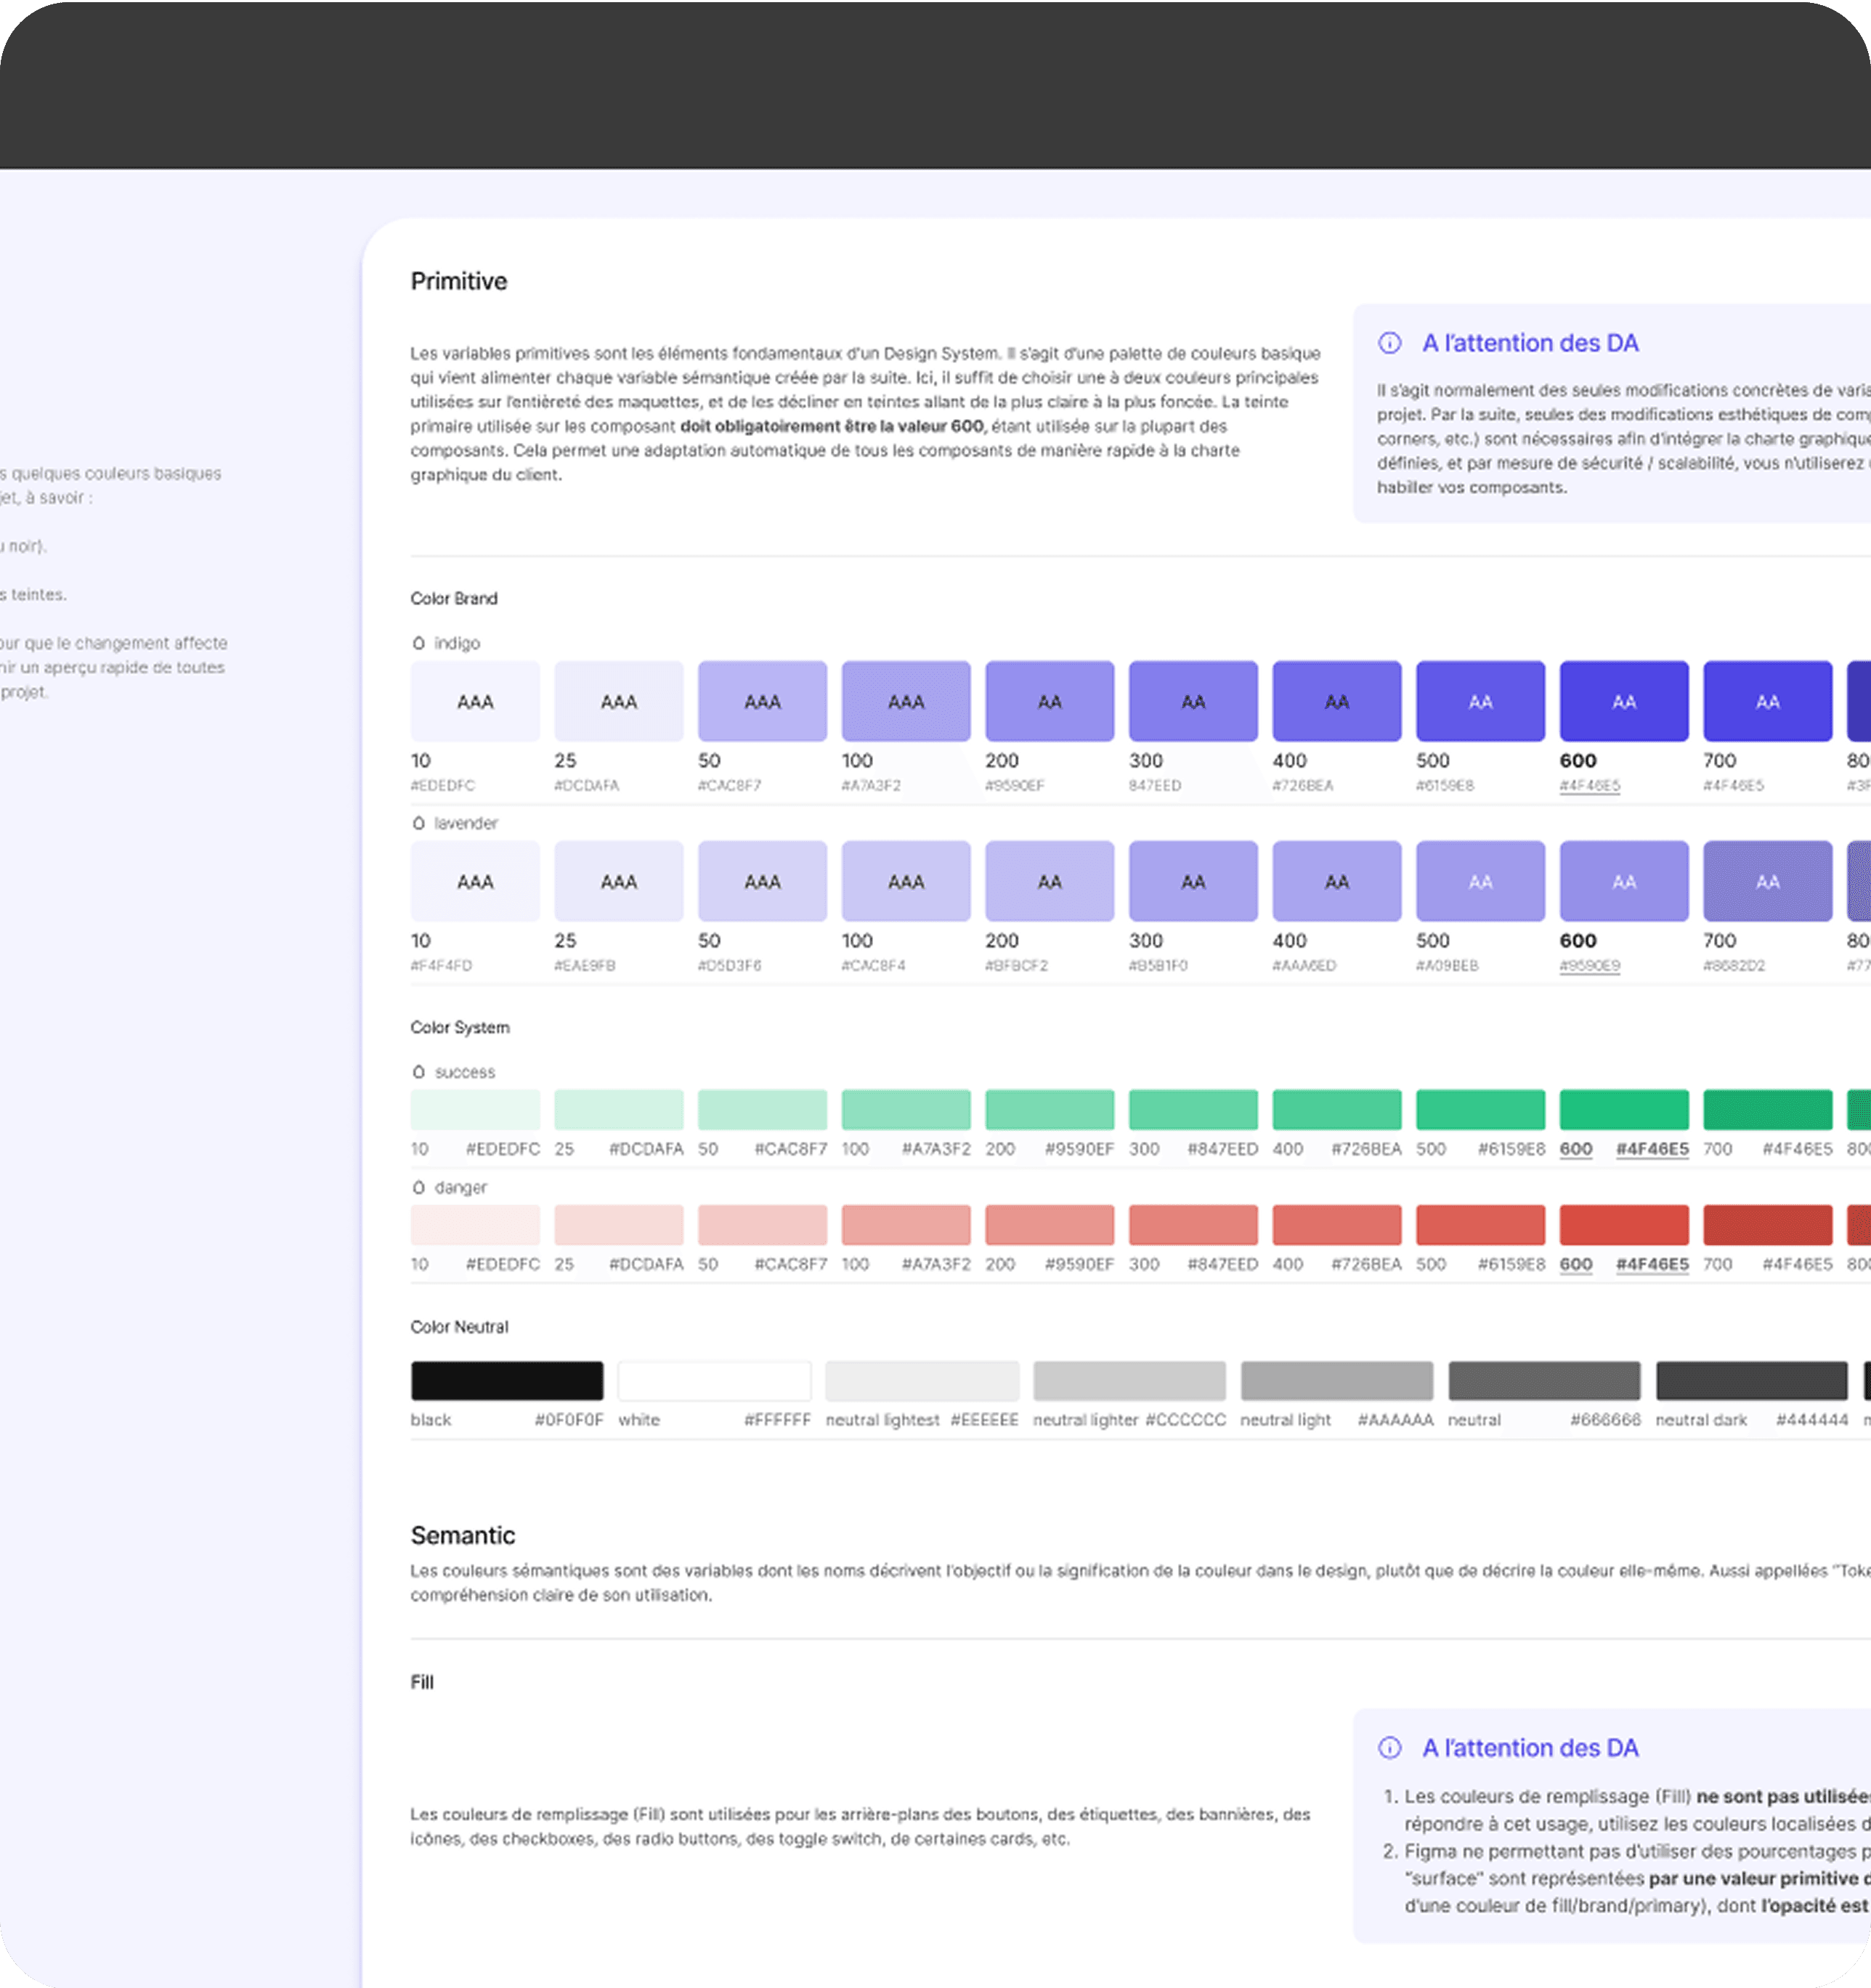The width and height of the screenshot is (1871, 1988).
Task: Click underlined #4F46E5 hex under indigo 600
Action: pyautogui.click(x=1589, y=786)
